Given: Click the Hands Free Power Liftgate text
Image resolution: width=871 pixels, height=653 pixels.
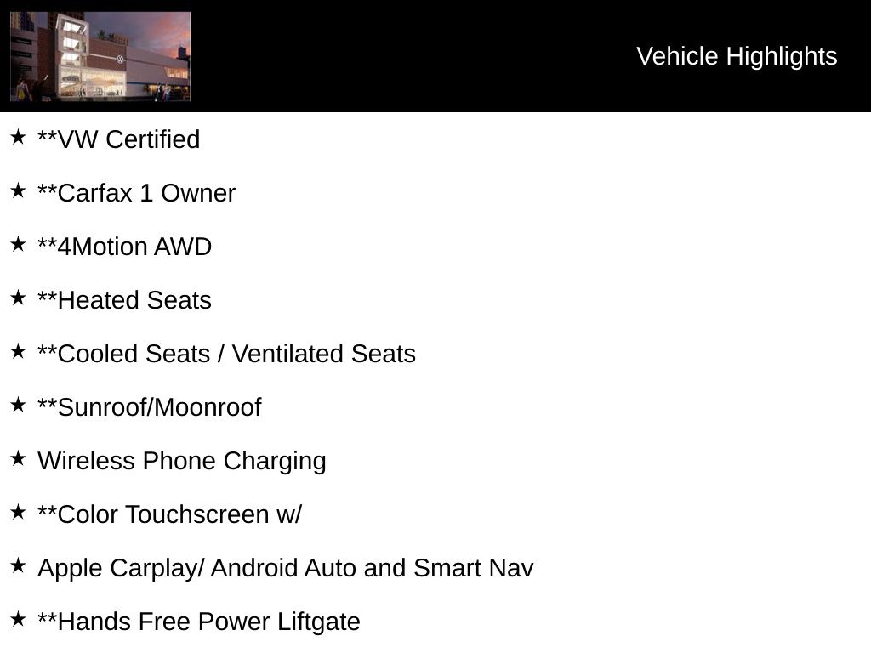Looking at the screenshot, I should point(198,622).
